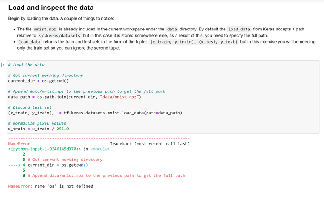Click traceback line 6 "# Append data/mnist.npz" comment

pos(106,175)
